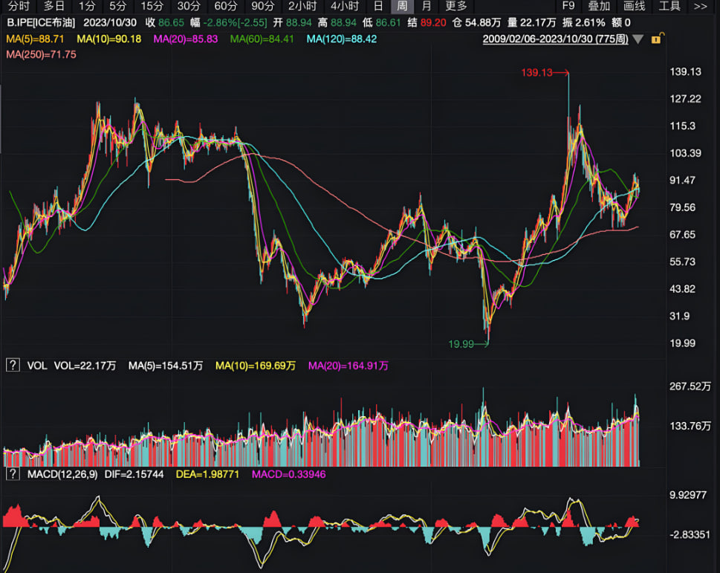This screenshot has height=573, width=720.
Task: Click the 叠加 overlay button
Action: (599, 6)
